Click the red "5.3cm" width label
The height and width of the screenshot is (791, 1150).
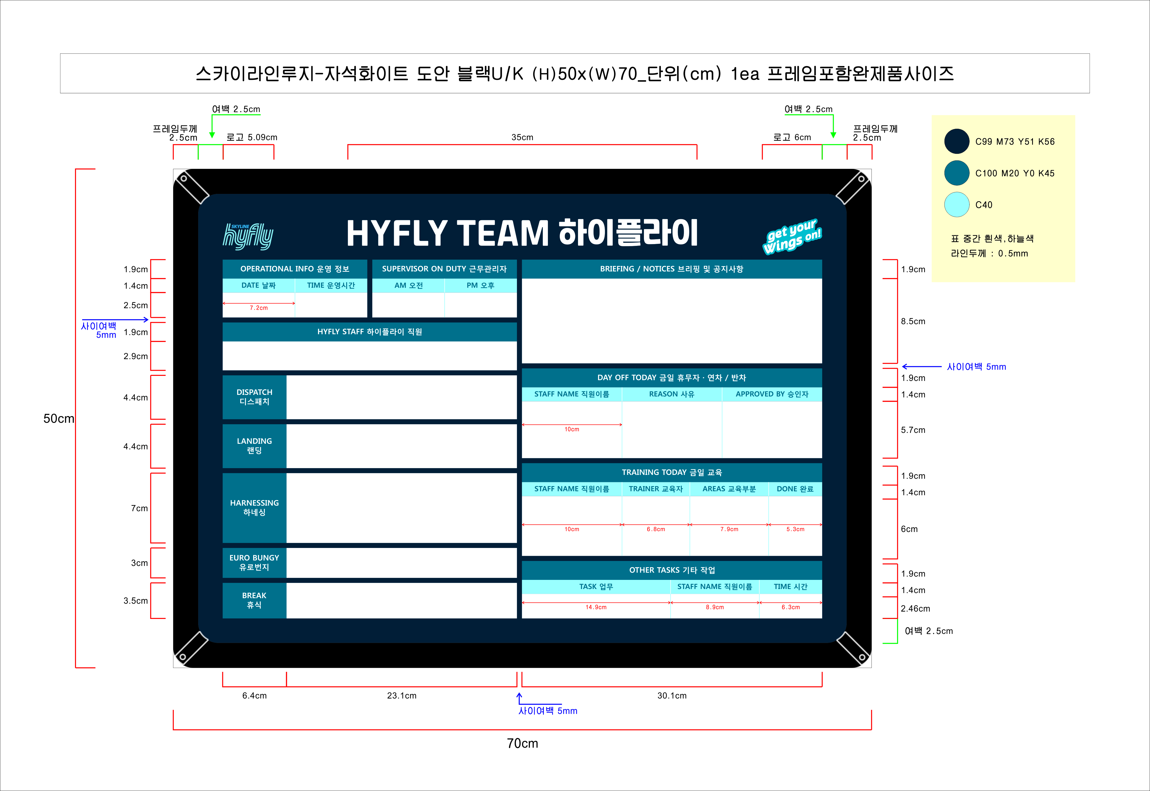pos(795,529)
